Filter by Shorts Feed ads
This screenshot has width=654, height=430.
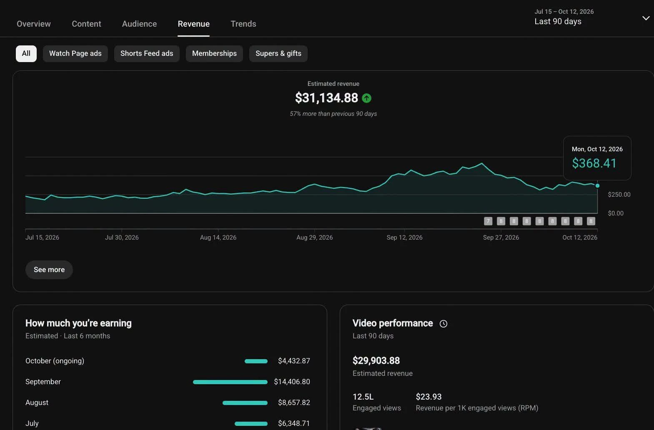[147, 53]
